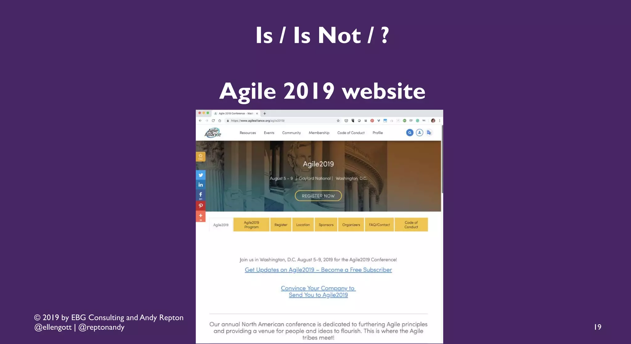Open the Community menu
This screenshot has width=631, height=344.
(x=291, y=133)
